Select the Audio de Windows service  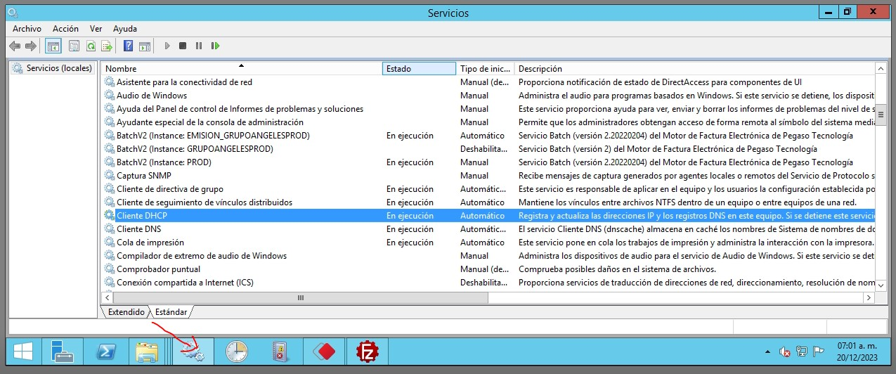[x=152, y=96]
